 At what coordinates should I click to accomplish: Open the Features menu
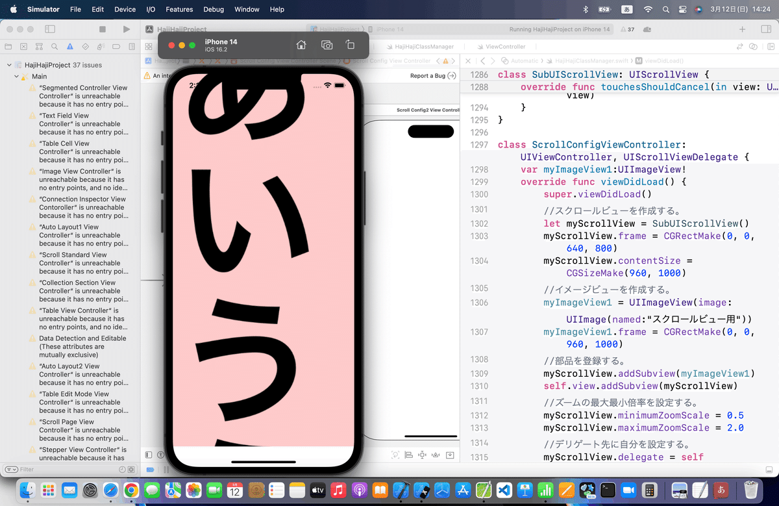(179, 10)
